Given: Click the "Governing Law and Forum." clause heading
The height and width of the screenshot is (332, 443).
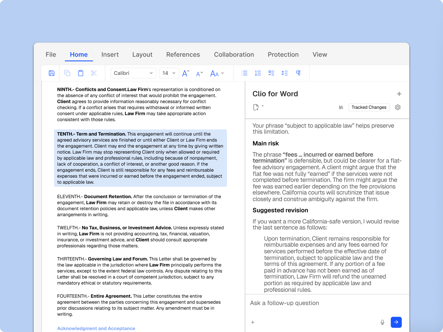Looking at the screenshot, I should click(118, 259).
